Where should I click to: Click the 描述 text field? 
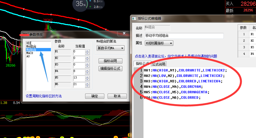[184, 36]
